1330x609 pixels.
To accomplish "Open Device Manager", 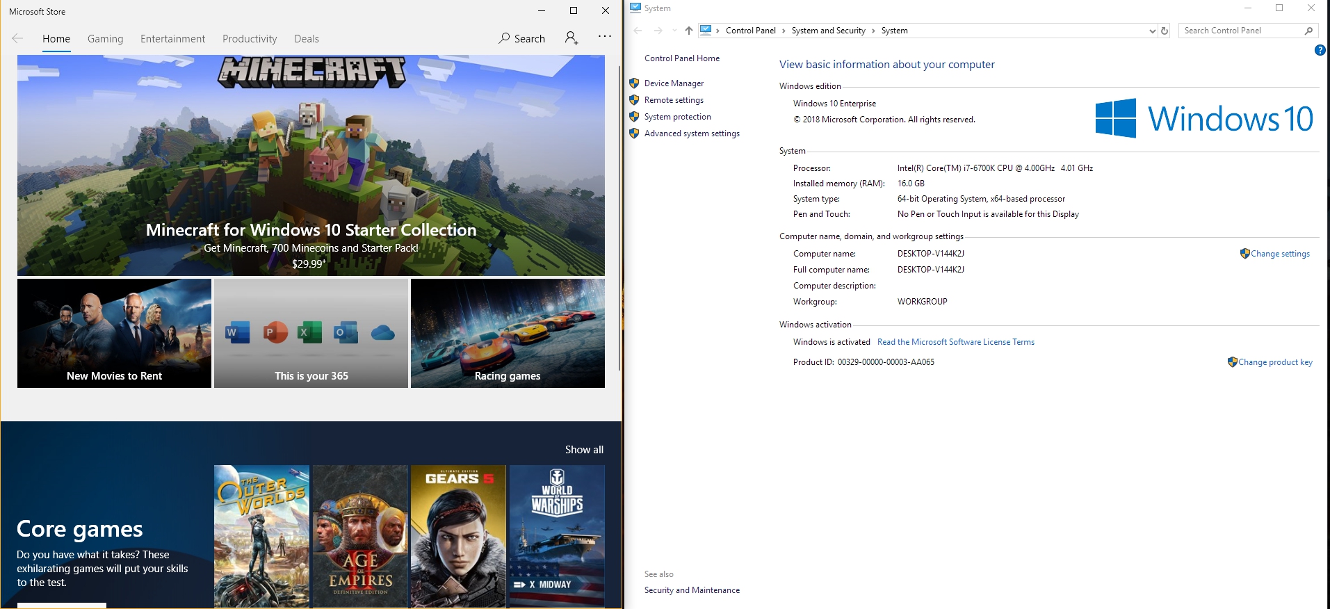I will [674, 83].
